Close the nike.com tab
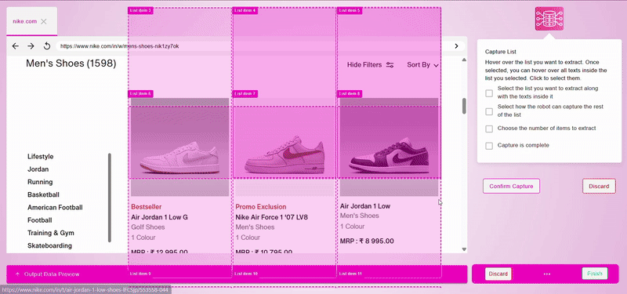Screen dimensions: 627x294 pyautogui.click(x=44, y=22)
